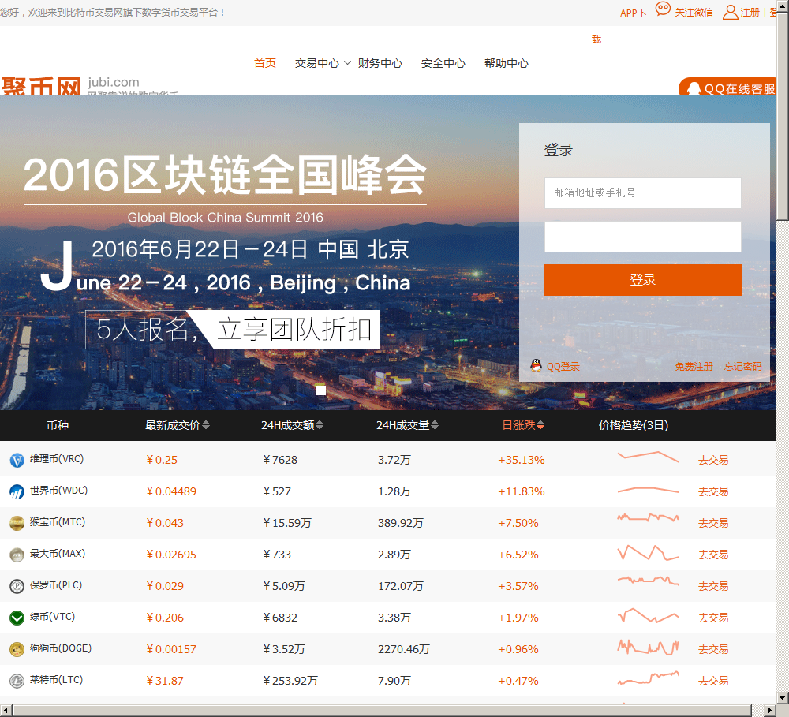Click the user register icon
The width and height of the screenshot is (789, 717).
click(x=730, y=12)
